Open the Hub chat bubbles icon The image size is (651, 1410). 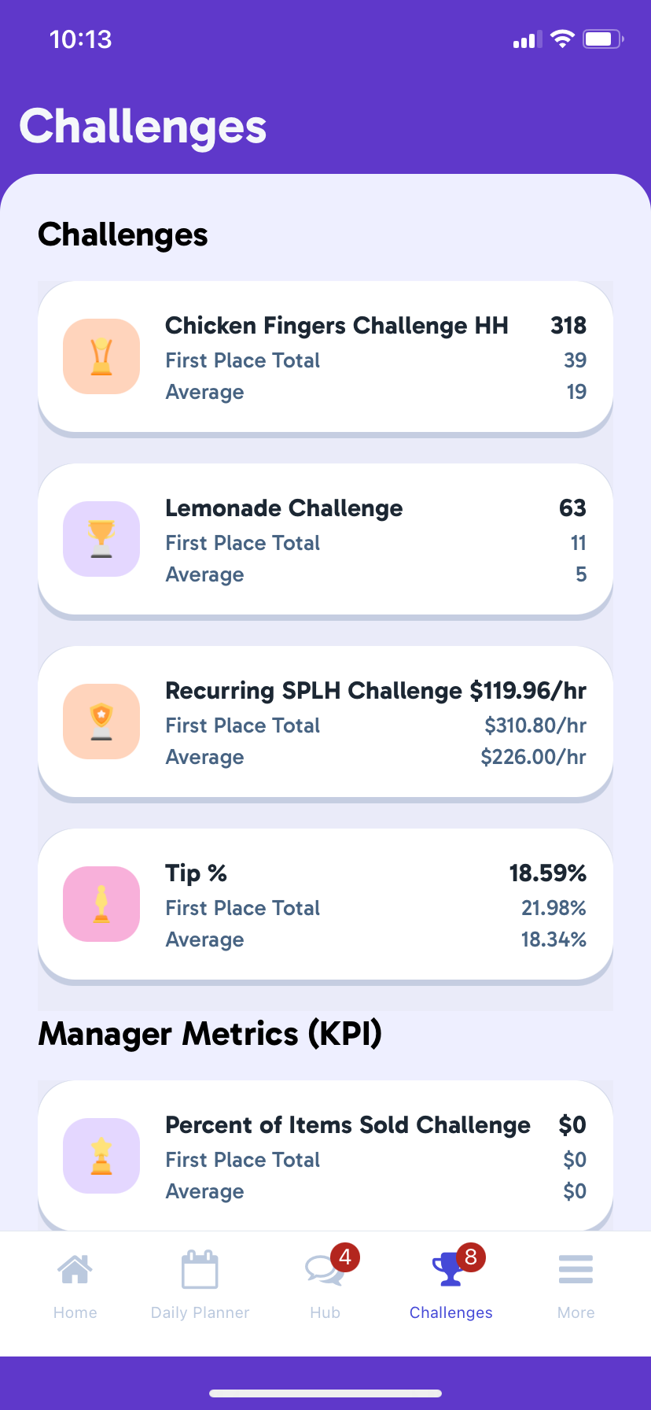[x=322, y=1271]
